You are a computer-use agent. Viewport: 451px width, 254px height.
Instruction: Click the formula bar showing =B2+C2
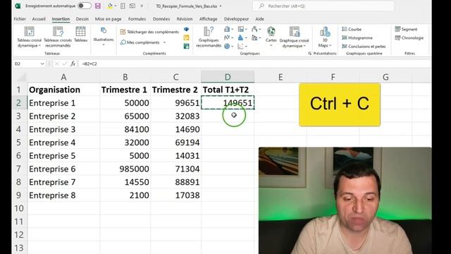(x=254, y=64)
